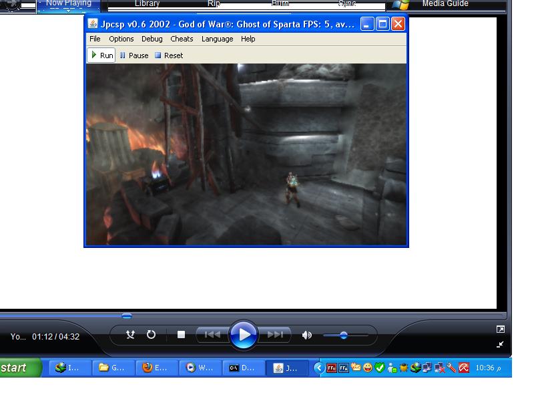The image size is (534, 401).
Task: Open Windows Media Player taskbar button
Action: [x=201, y=368]
